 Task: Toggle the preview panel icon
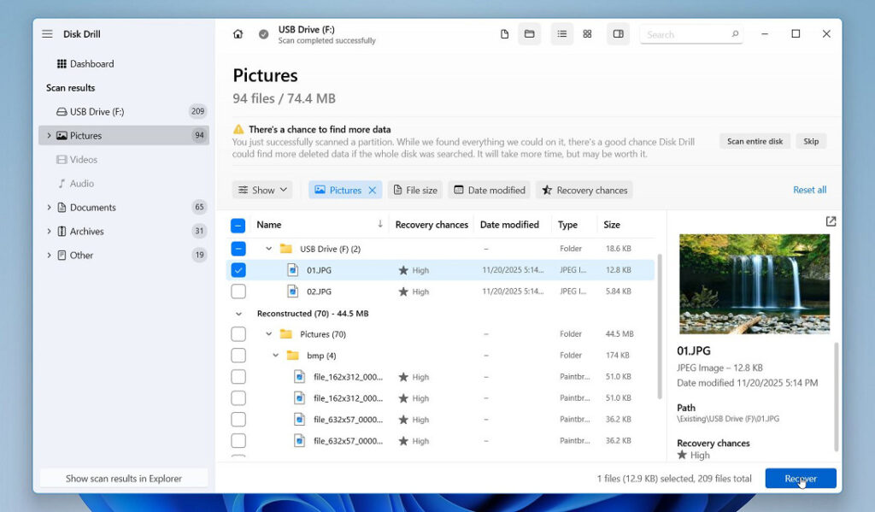click(619, 34)
